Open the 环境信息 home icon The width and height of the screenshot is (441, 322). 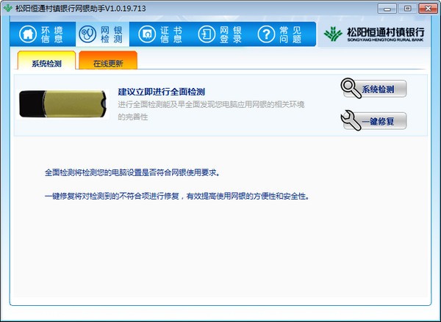point(28,34)
